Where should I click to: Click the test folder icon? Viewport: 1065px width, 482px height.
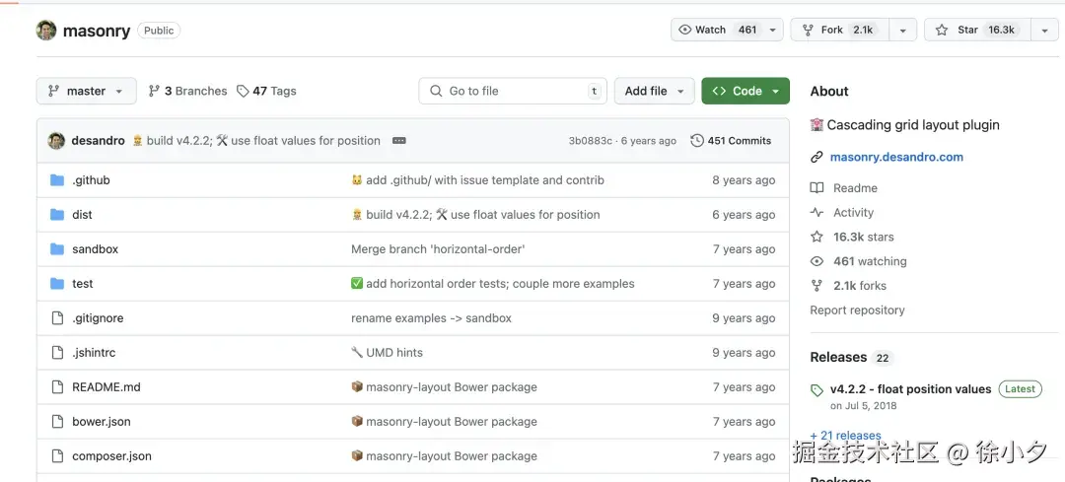click(57, 284)
